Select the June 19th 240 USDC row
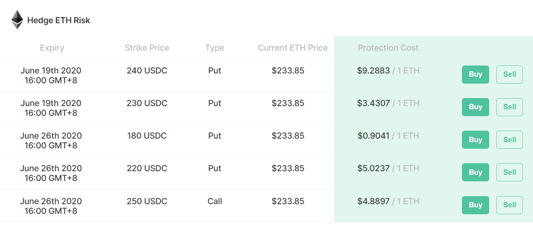The width and height of the screenshot is (533, 232). coord(266,75)
